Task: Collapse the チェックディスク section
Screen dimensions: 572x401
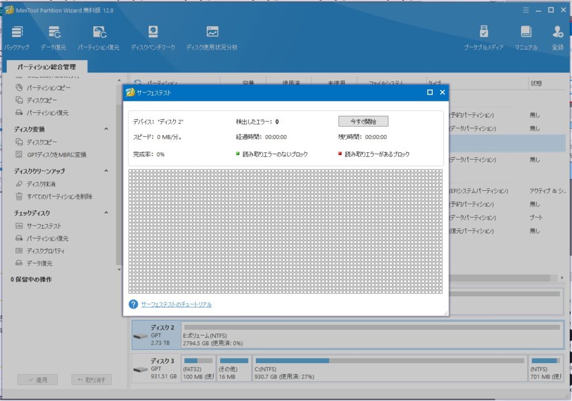Action: (x=106, y=213)
